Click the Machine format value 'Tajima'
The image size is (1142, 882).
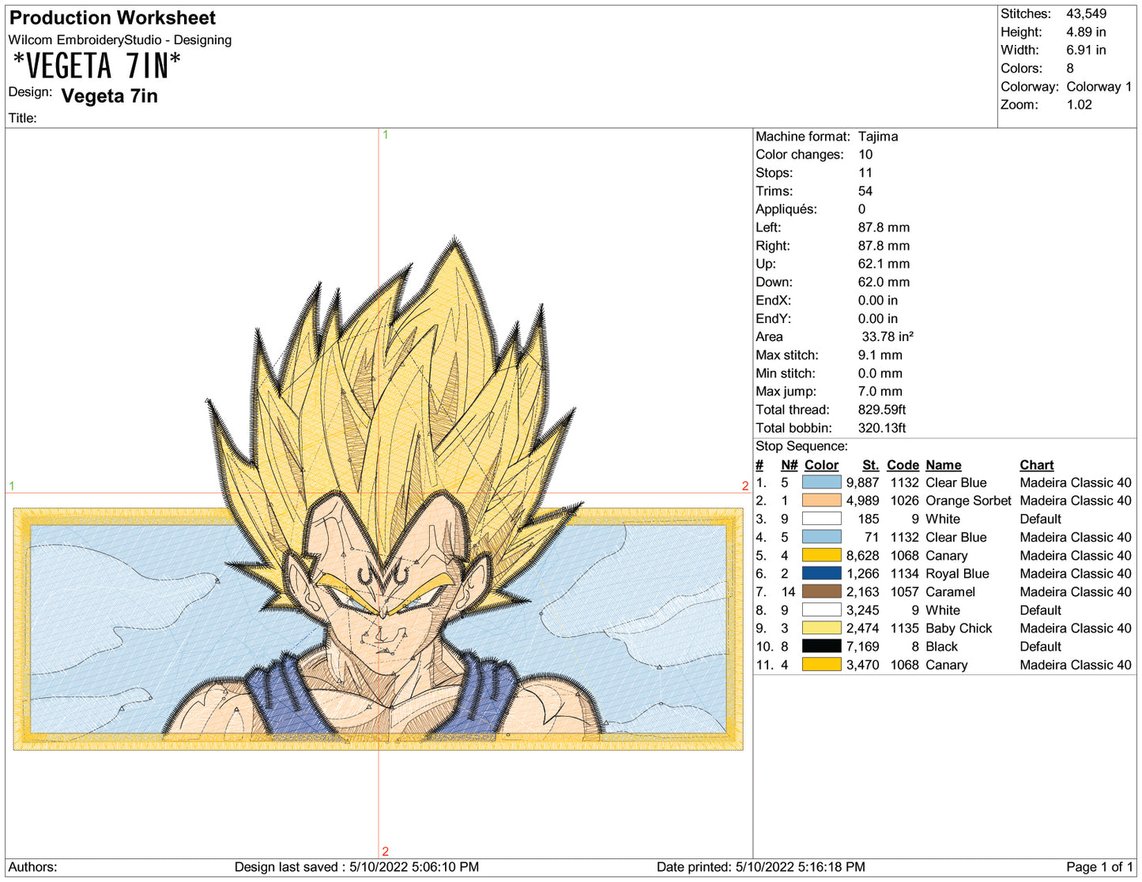[878, 137]
